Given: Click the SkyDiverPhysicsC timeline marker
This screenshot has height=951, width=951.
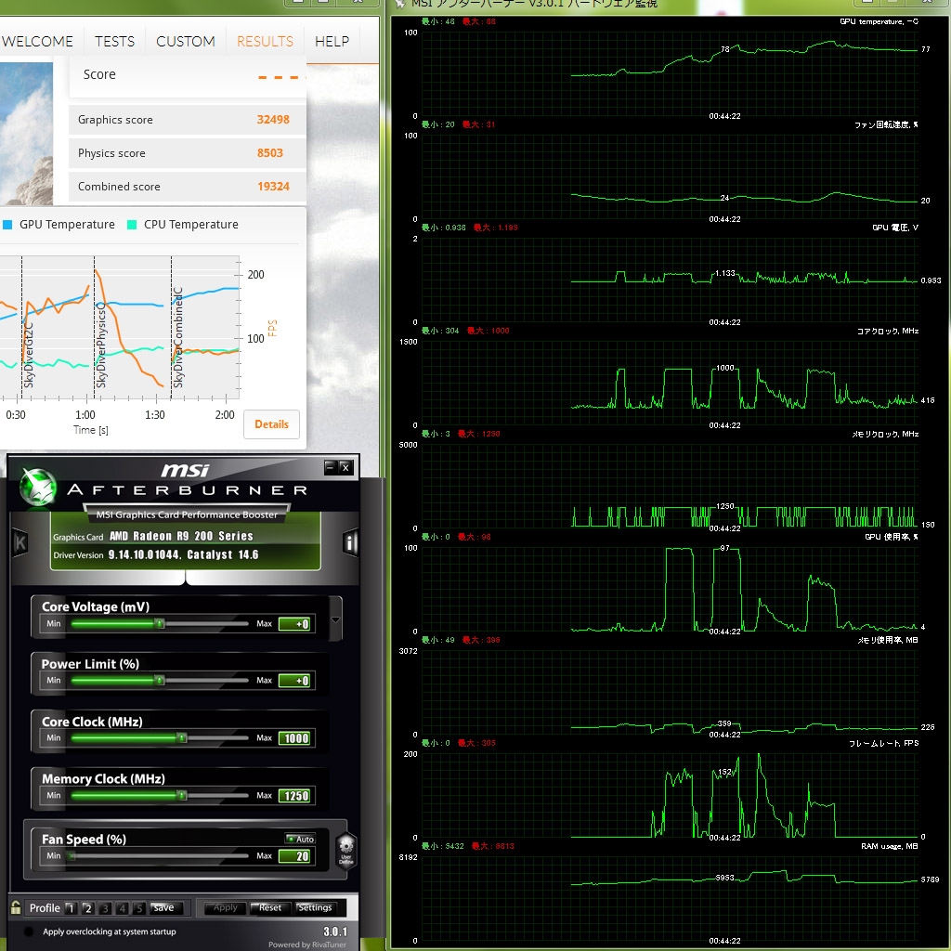Looking at the screenshot, I should [100, 345].
